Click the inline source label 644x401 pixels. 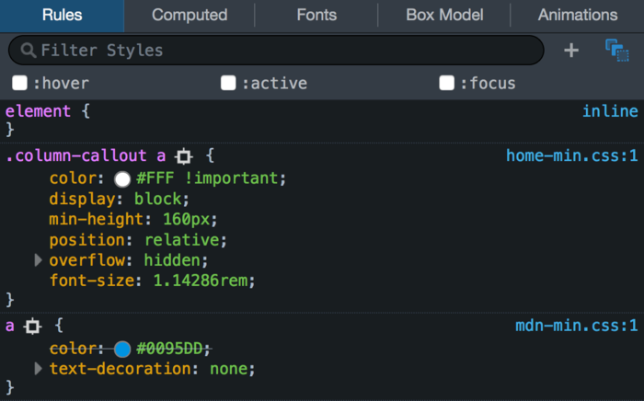click(610, 111)
